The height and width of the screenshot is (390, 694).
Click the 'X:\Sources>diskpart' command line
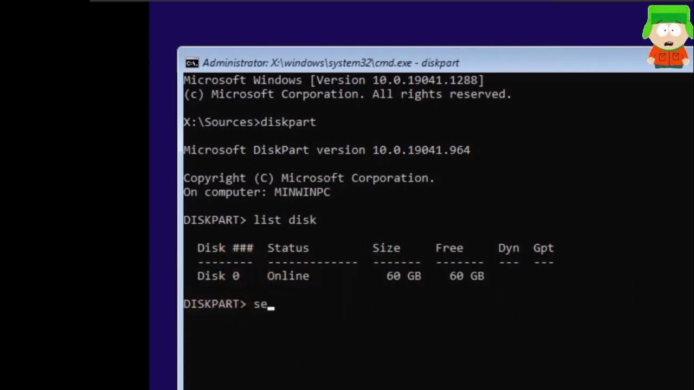pos(249,122)
